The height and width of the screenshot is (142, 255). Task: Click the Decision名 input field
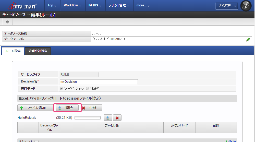pos(99,82)
